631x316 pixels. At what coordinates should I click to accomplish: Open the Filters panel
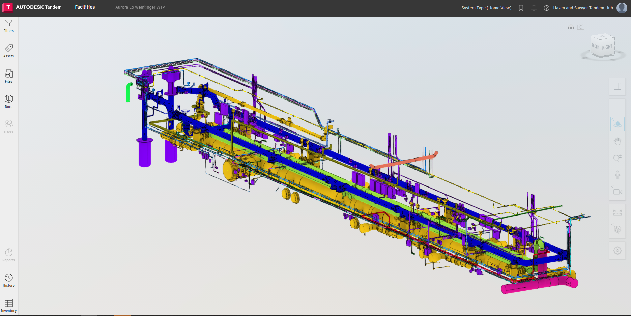pos(9,26)
